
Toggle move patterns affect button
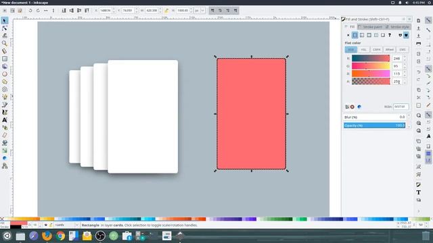(x=235, y=11)
